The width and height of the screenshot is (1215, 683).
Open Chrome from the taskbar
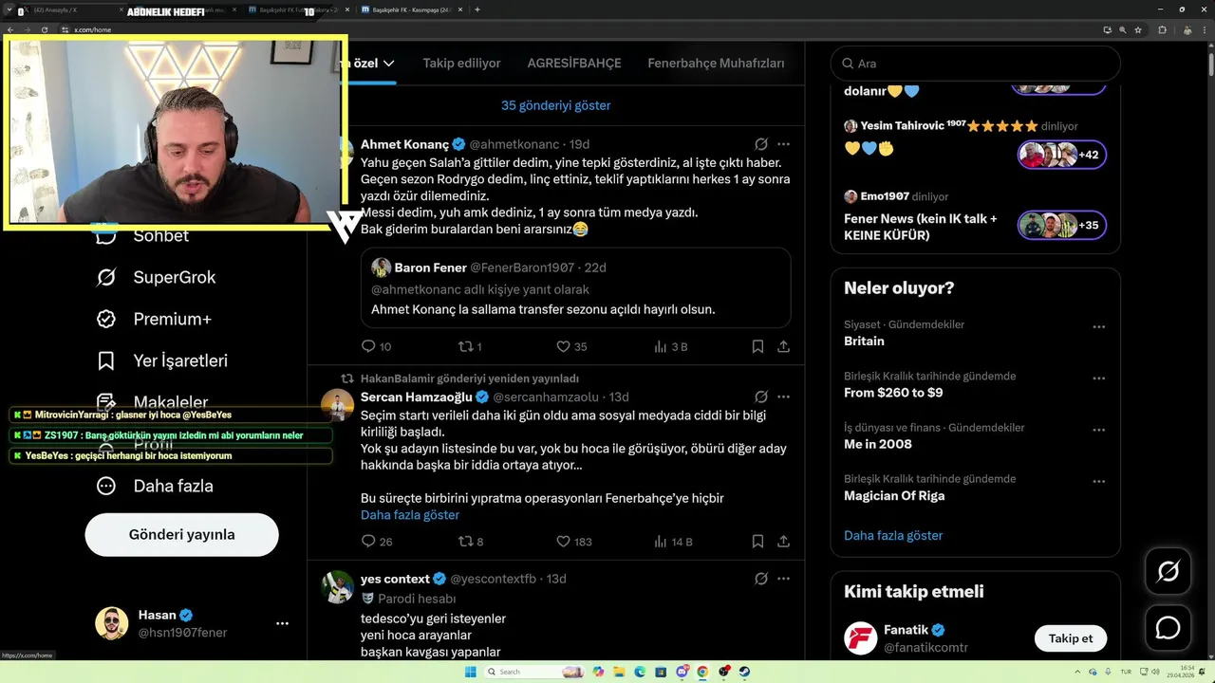(x=702, y=672)
